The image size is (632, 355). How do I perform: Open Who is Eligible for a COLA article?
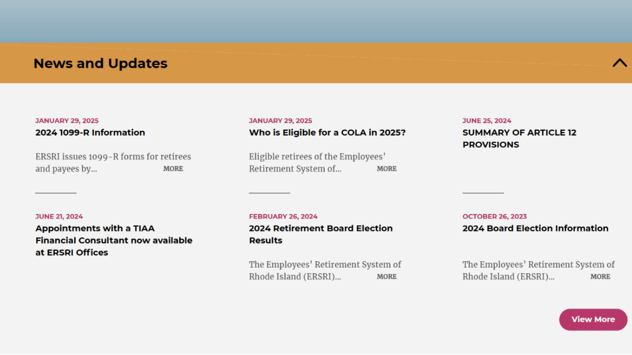(x=327, y=133)
